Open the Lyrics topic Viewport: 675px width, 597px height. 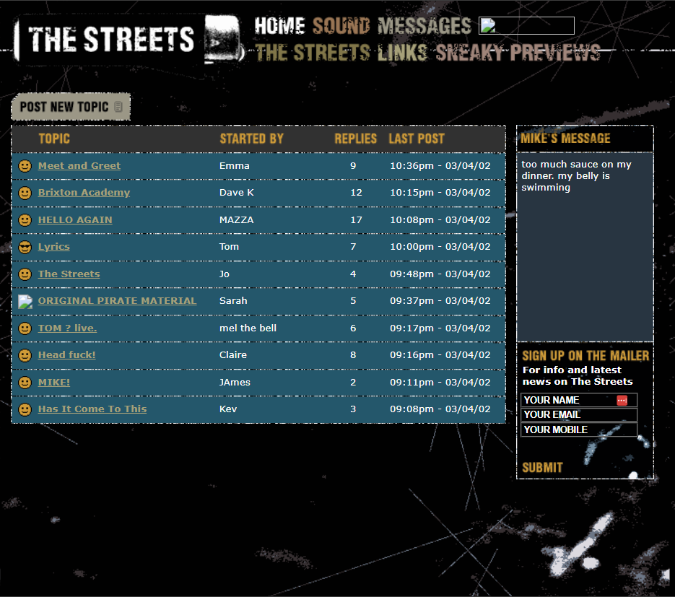(x=54, y=247)
